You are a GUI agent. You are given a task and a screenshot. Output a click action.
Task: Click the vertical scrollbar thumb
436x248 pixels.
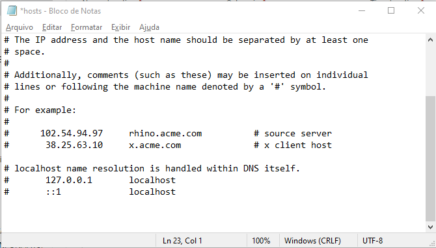tap(430, 158)
